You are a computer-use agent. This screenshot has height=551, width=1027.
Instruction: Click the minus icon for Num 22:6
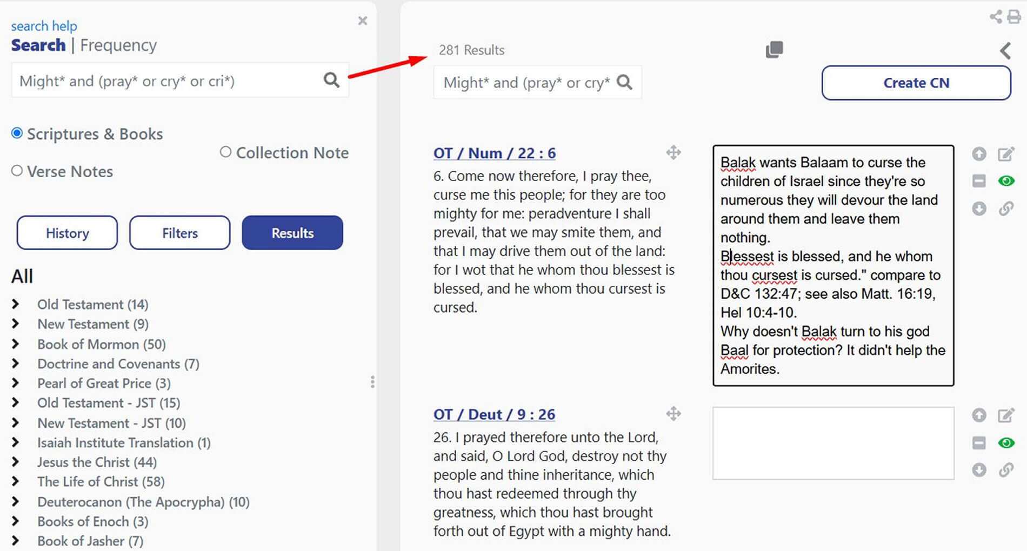[x=979, y=181]
